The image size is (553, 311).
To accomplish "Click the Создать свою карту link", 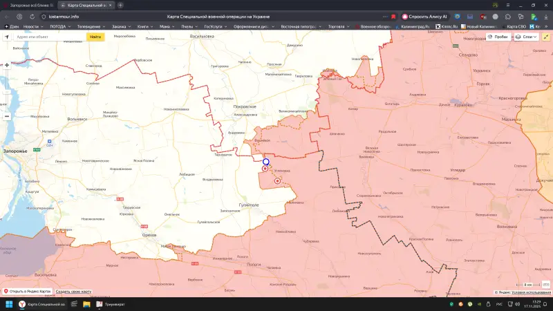I will coord(73,292).
